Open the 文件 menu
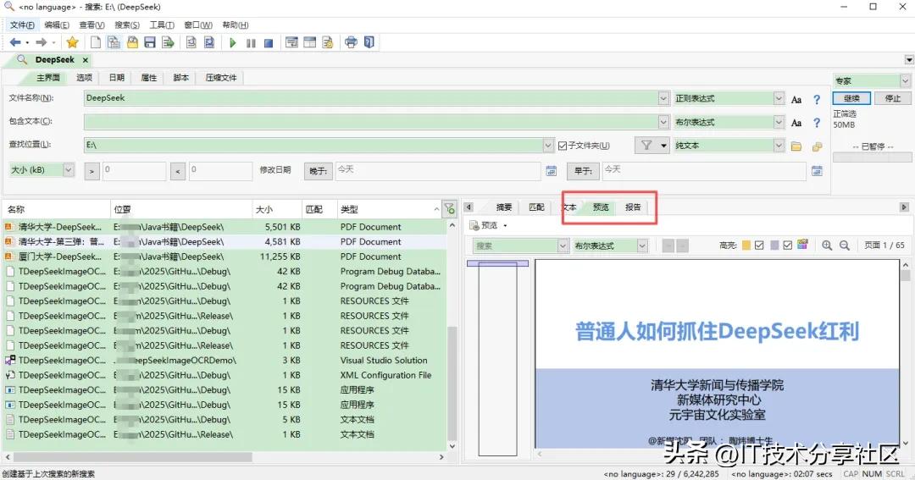The image size is (915, 480). point(22,25)
